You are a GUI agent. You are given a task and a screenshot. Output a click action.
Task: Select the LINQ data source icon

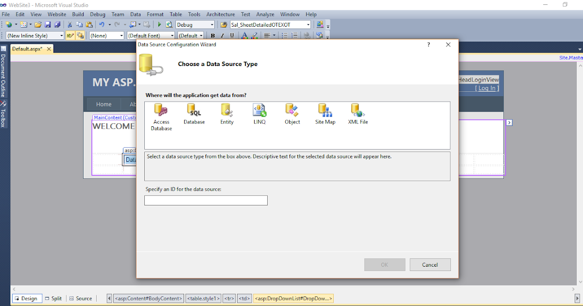(x=259, y=112)
